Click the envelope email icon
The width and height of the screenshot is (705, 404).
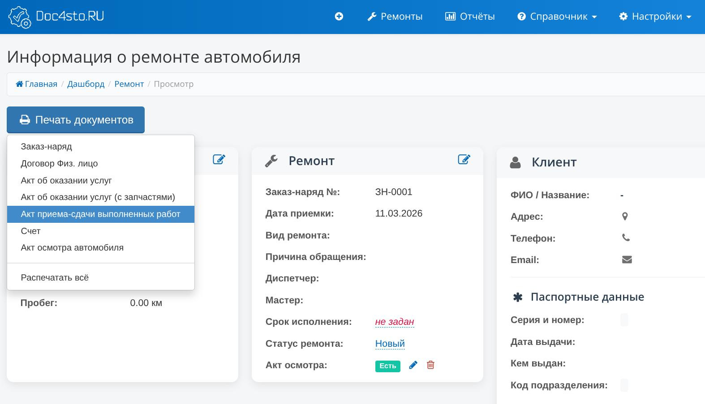point(627,259)
